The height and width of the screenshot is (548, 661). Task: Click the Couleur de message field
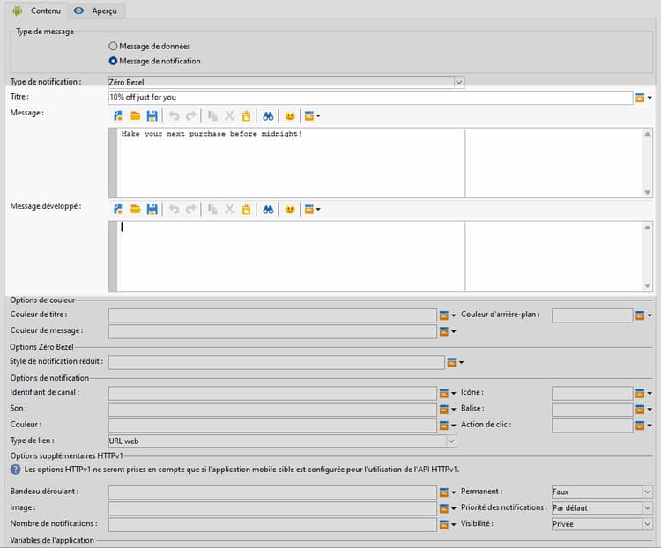pyautogui.click(x=272, y=331)
